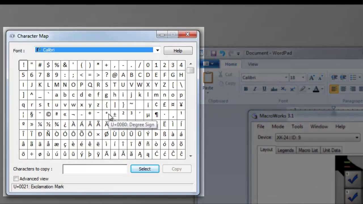This screenshot has height=204, width=363.
Task: Switch to WordPad View tab
Action: coord(253,64)
